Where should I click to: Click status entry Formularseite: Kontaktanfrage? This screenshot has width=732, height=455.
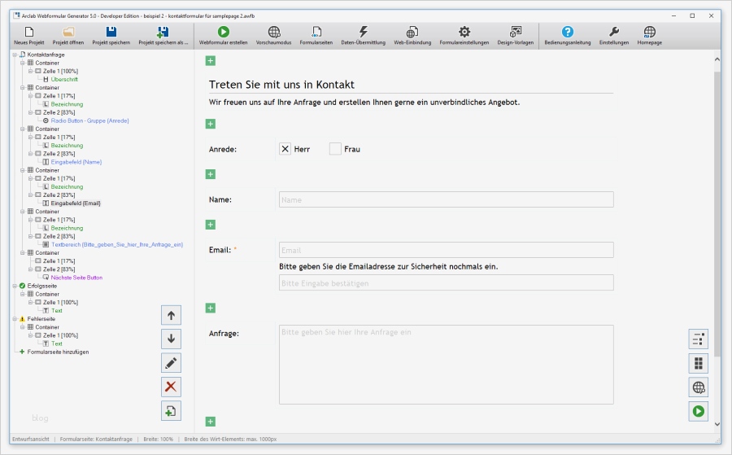(96, 439)
